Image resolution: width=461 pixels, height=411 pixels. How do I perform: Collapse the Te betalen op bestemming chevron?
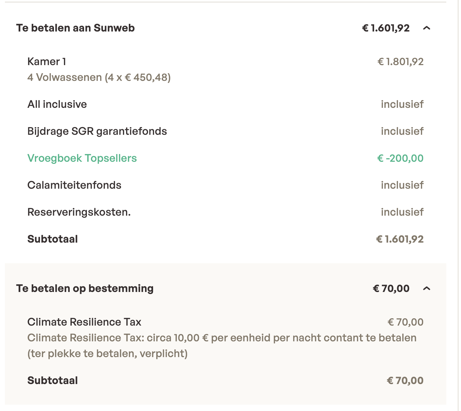(426, 288)
